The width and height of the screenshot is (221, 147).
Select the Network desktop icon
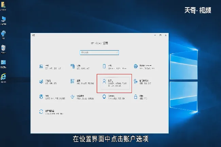(x=3, y=35)
